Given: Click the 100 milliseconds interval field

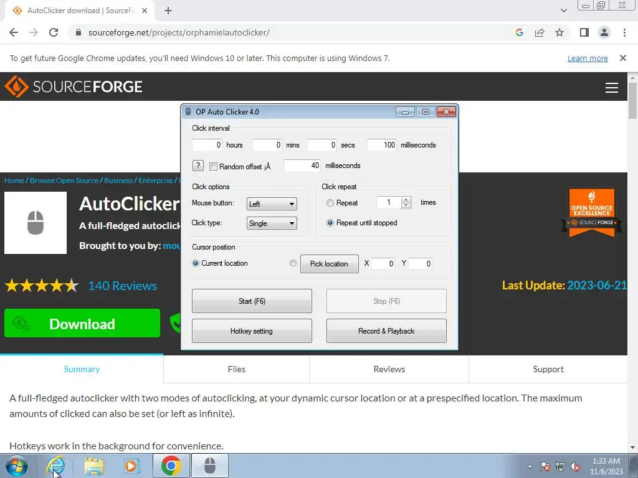Looking at the screenshot, I should coord(382,145).
